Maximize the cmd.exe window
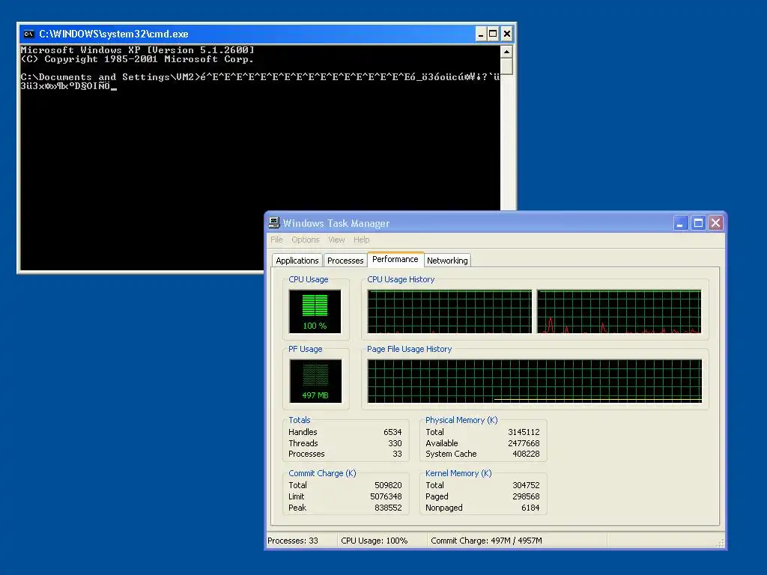The height and width of the screenshot is (575, 767). pos(493,34)
